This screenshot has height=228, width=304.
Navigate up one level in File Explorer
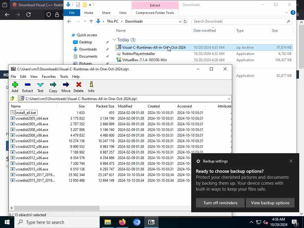(91, 21)
